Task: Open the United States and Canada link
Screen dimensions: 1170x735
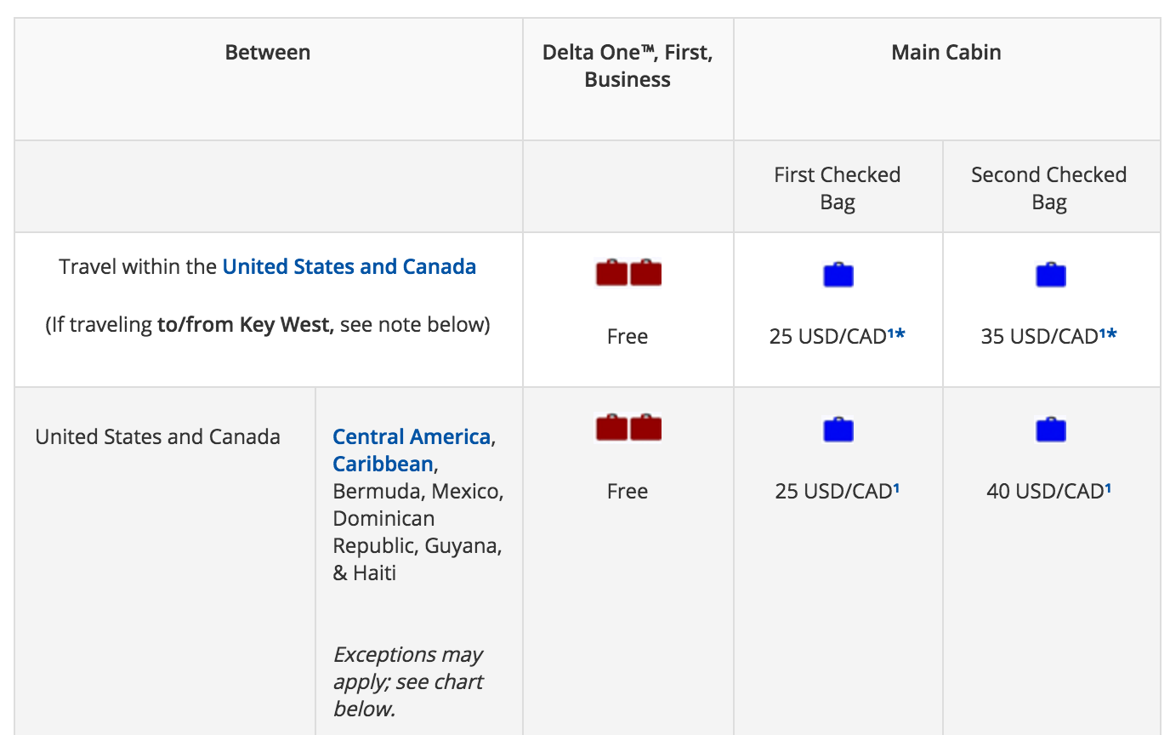Action: click(349, 266)
